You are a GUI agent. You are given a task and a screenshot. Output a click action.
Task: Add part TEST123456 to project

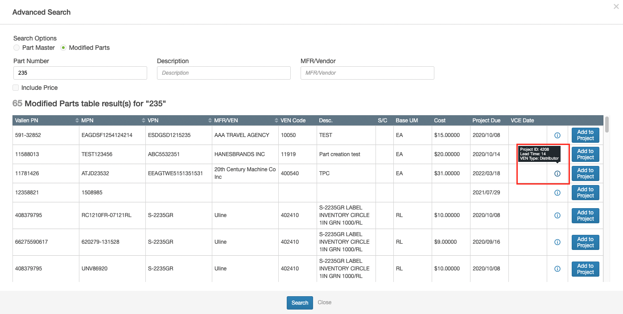(585, 154)
